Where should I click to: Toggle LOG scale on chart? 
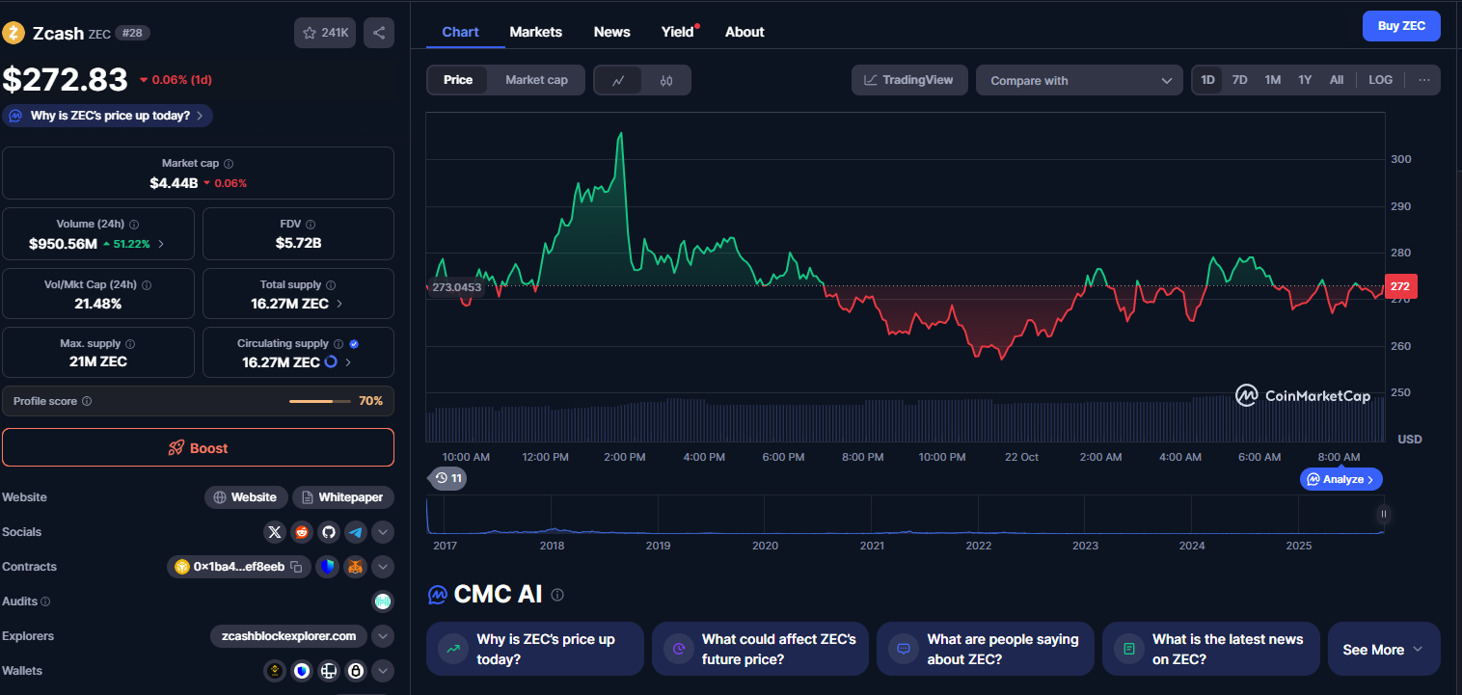[1380, 80]
